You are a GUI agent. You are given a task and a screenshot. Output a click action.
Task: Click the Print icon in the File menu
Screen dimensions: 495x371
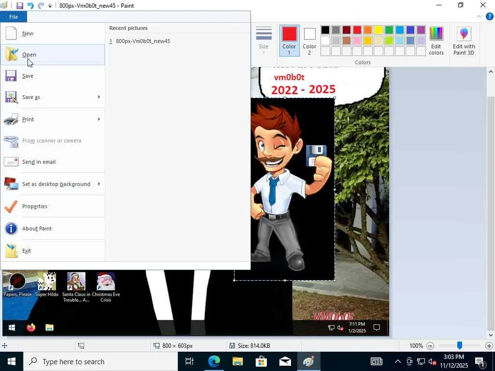12,119
